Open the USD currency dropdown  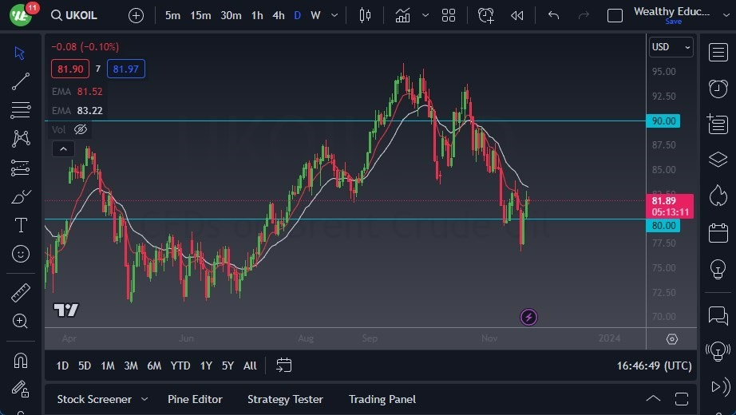tap(671, 47)
